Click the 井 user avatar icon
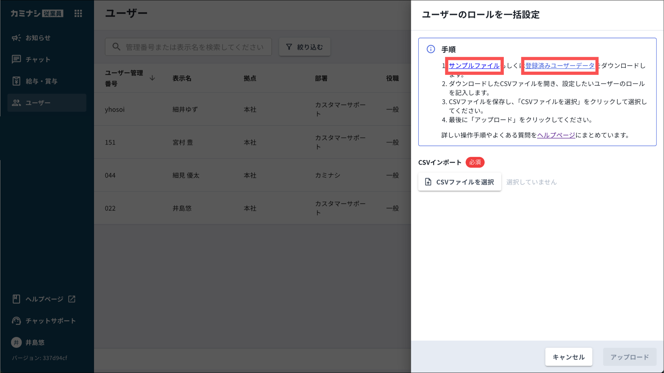Screen dimensions: 664x373 click(x=16, y=342)
